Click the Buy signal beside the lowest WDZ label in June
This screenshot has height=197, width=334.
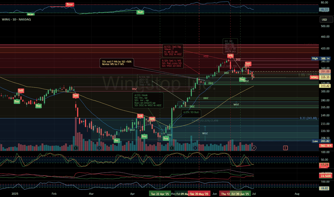242,79
